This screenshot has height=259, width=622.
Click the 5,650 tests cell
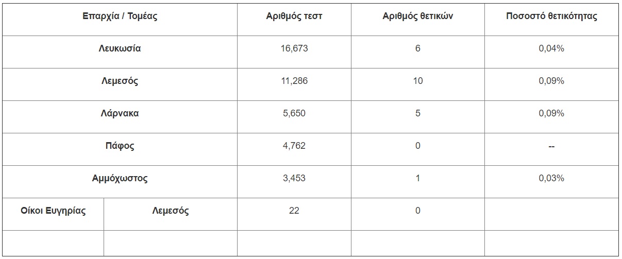pos(294,114)
